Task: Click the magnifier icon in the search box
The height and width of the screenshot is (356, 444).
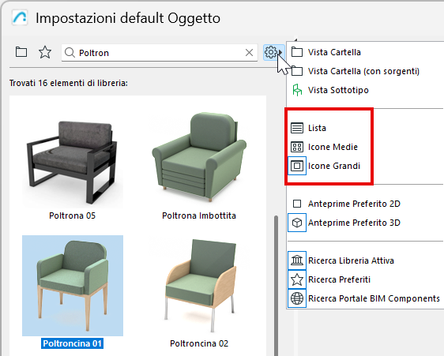Action: click(70, 53)
